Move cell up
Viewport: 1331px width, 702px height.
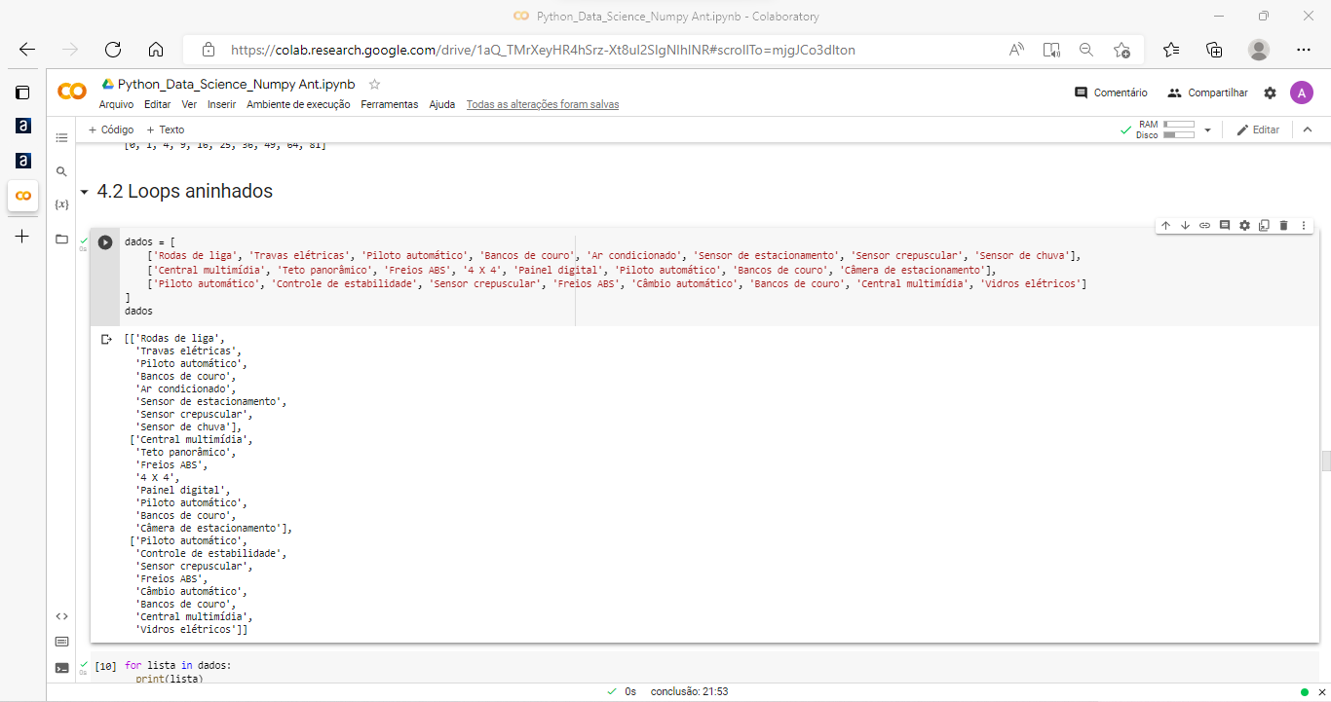pos(1165,226)
